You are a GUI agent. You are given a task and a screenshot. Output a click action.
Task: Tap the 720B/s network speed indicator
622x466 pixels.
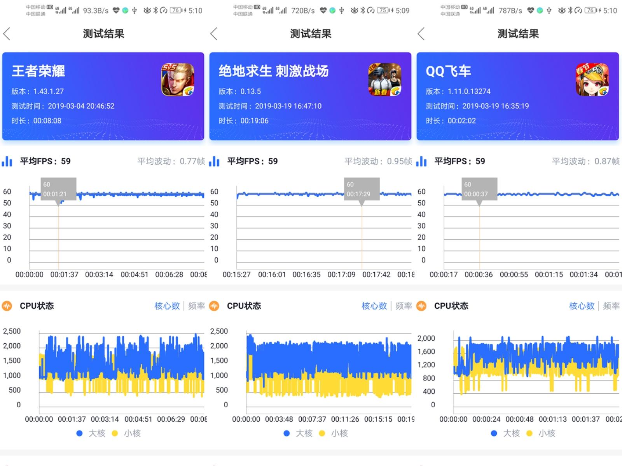pyautogui.click(x=303, y=11)
